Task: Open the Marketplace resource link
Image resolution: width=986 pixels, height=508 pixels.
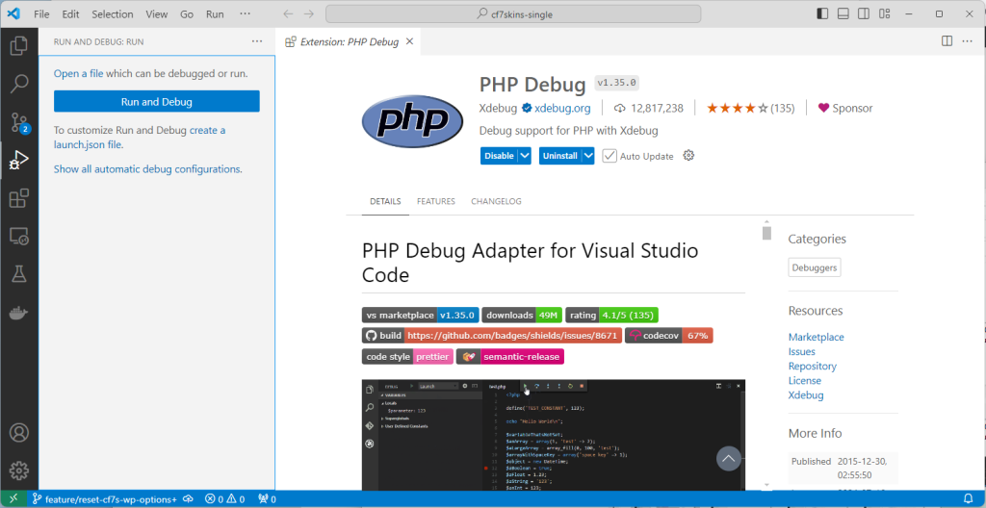Action: (x=816, y=337)
